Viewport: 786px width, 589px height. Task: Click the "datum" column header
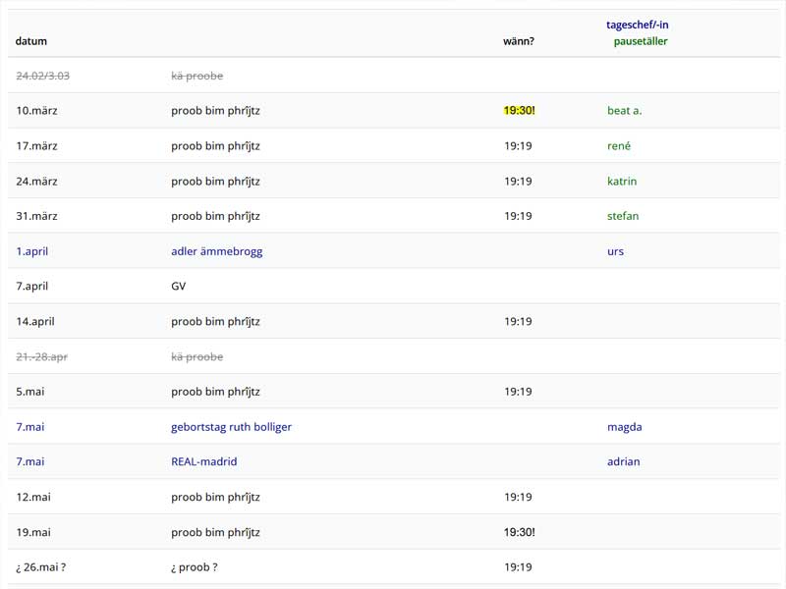click(31, 41)
